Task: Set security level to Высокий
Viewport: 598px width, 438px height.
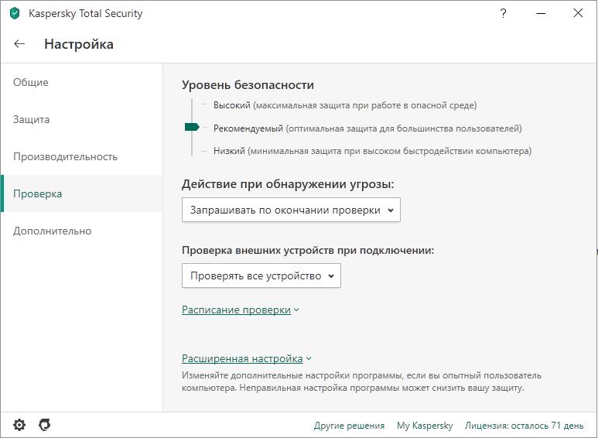Action: pos(232,105)
